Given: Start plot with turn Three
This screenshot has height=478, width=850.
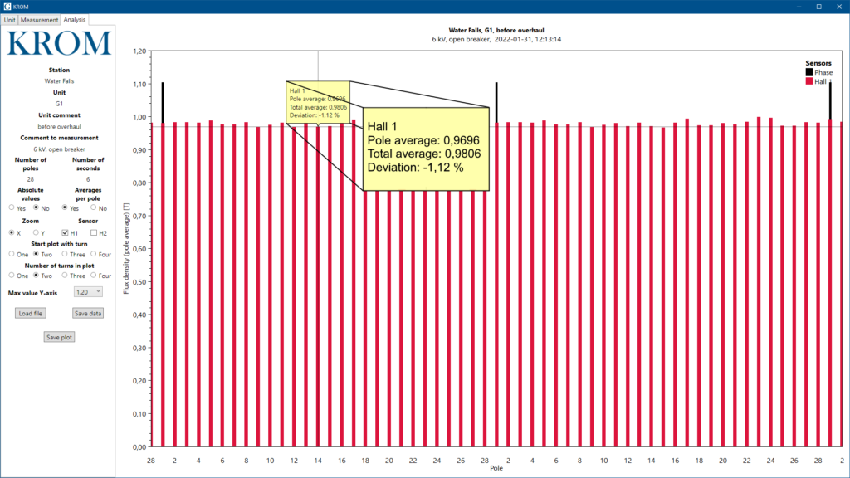Looking at the screenshot, I should click(x=65, y=254).
